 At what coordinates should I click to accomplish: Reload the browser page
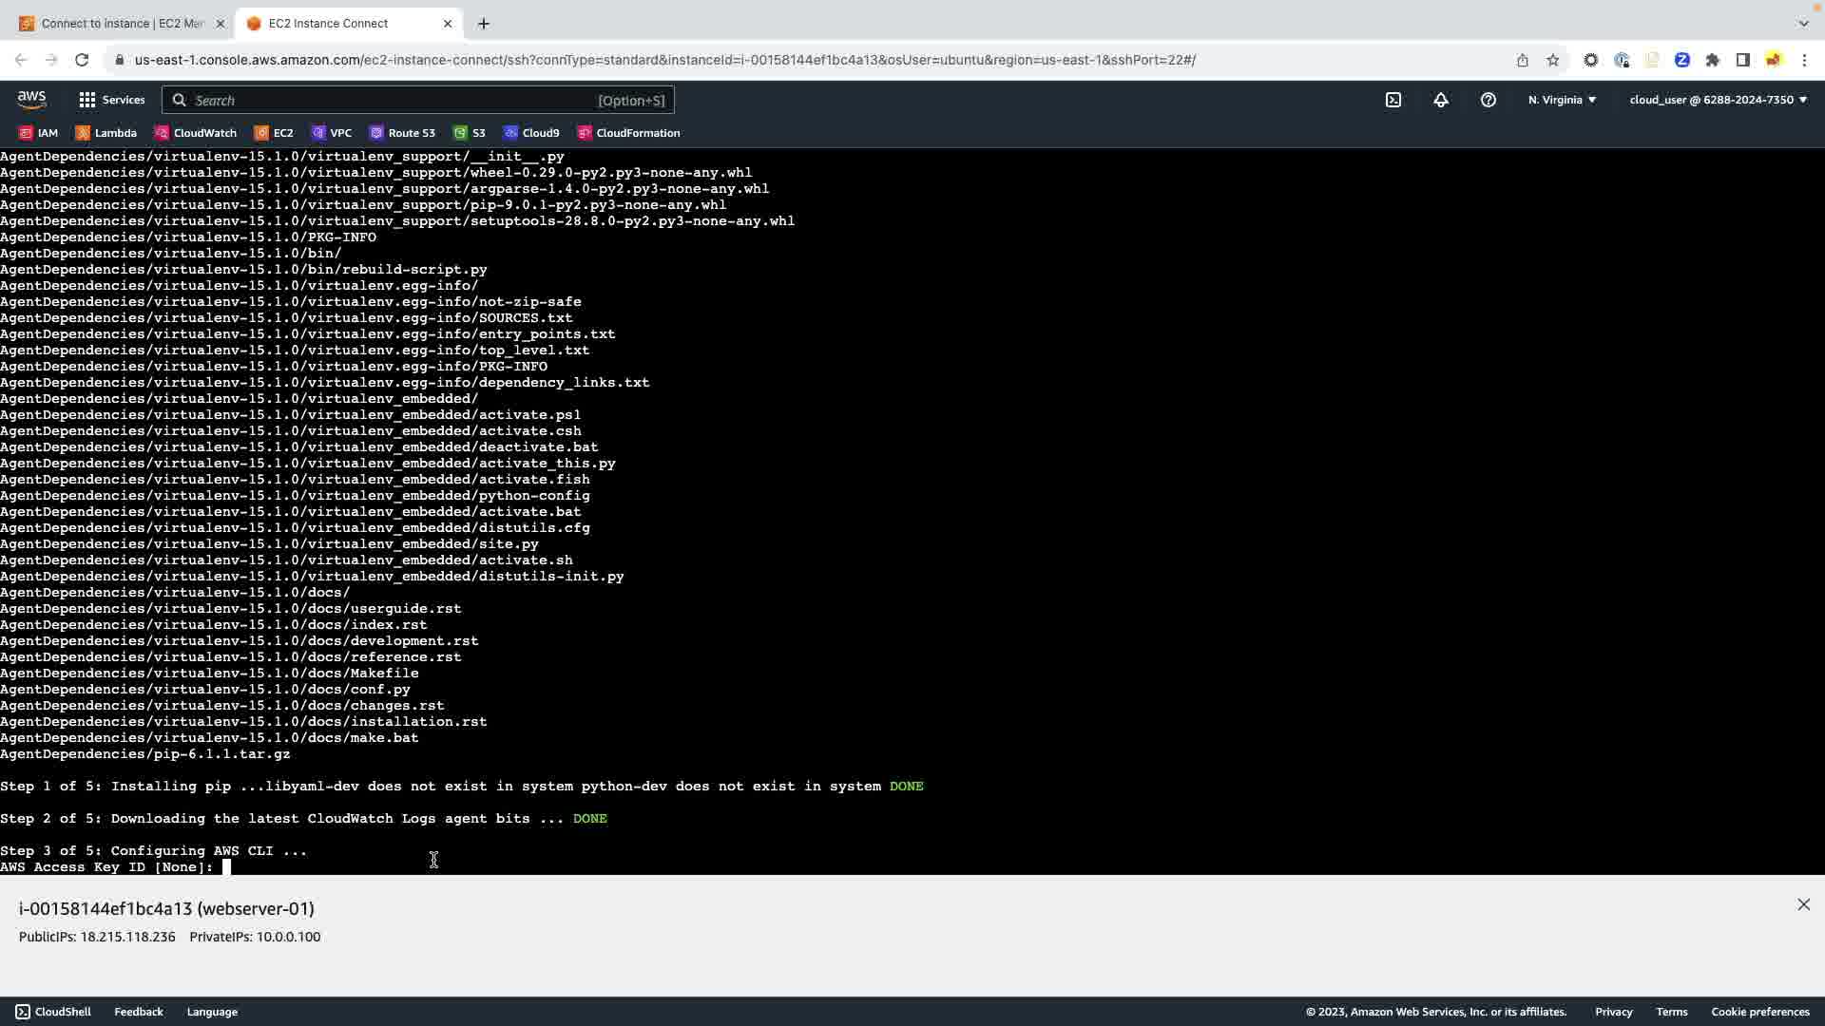(82, 60)
